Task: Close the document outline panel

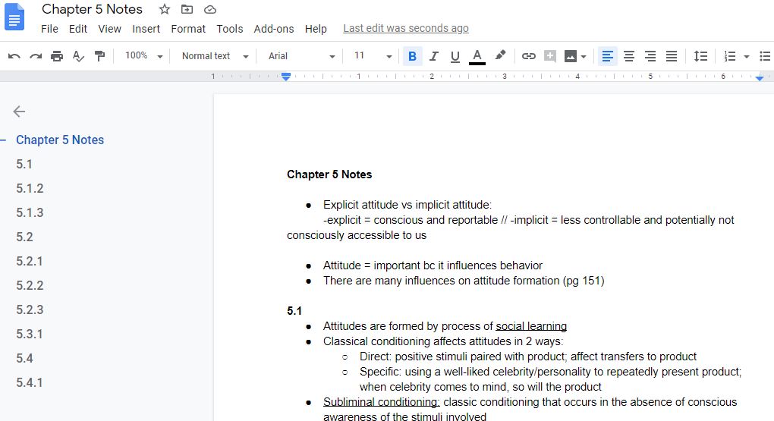Action: 19,112
